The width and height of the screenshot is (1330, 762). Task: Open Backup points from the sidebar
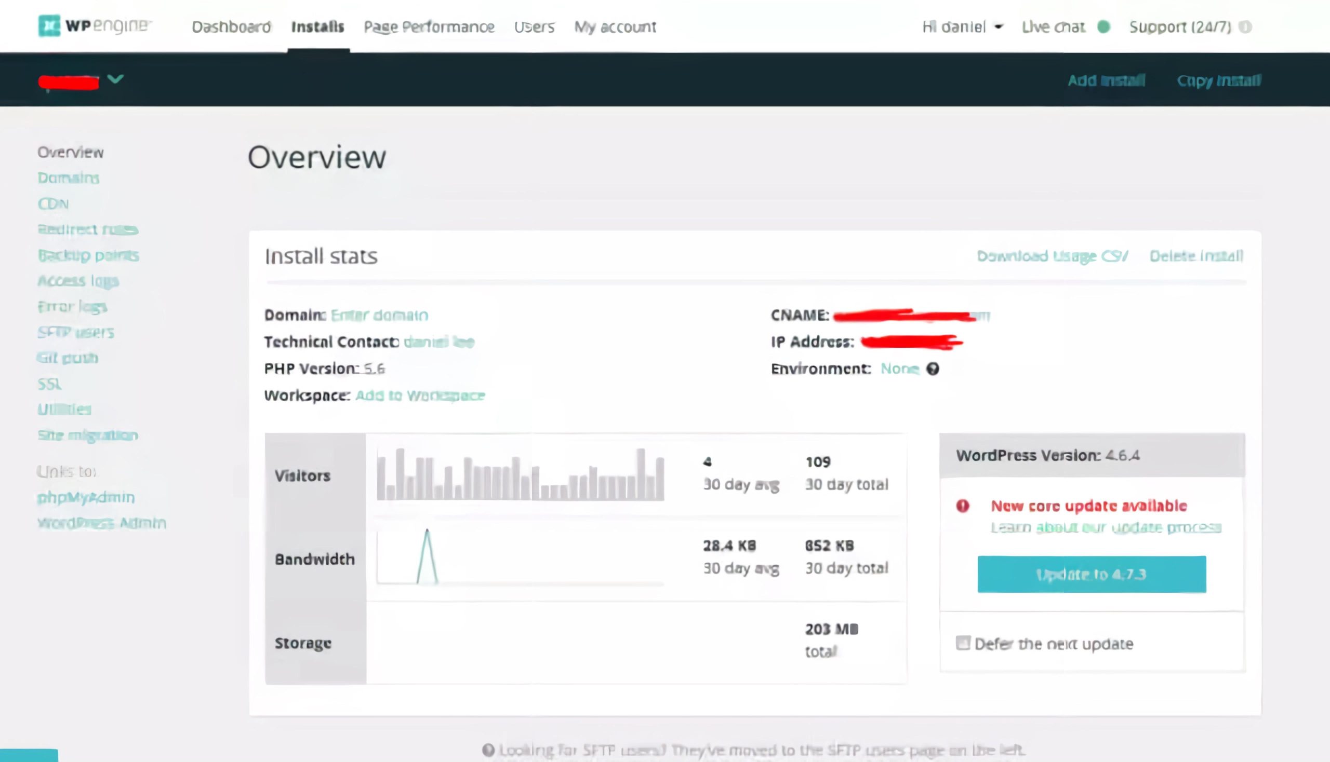tap(88, 255)
